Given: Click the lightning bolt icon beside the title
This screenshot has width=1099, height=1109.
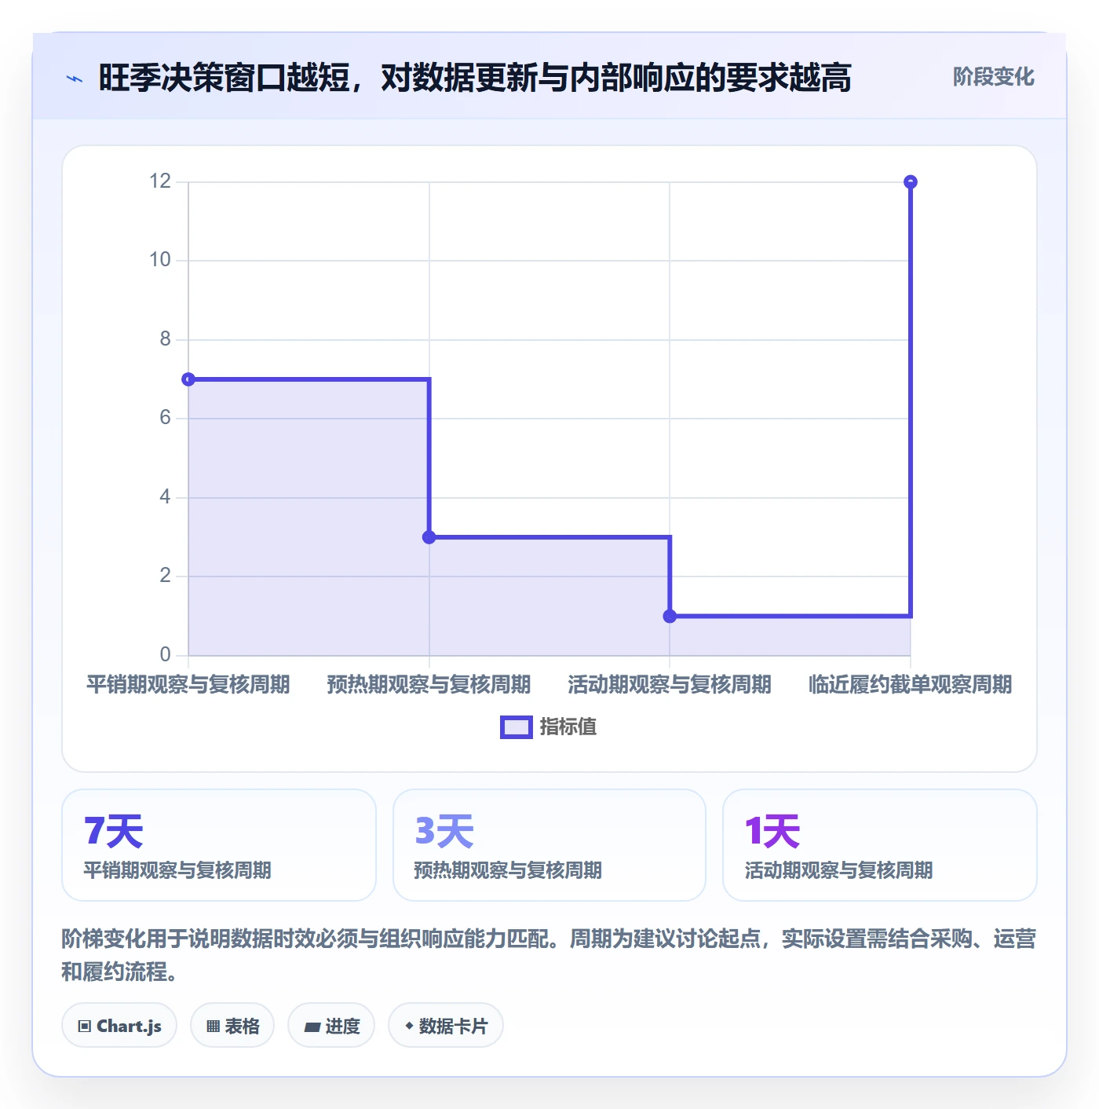Looking at the screenshot, I should click(x=75, y=79).
